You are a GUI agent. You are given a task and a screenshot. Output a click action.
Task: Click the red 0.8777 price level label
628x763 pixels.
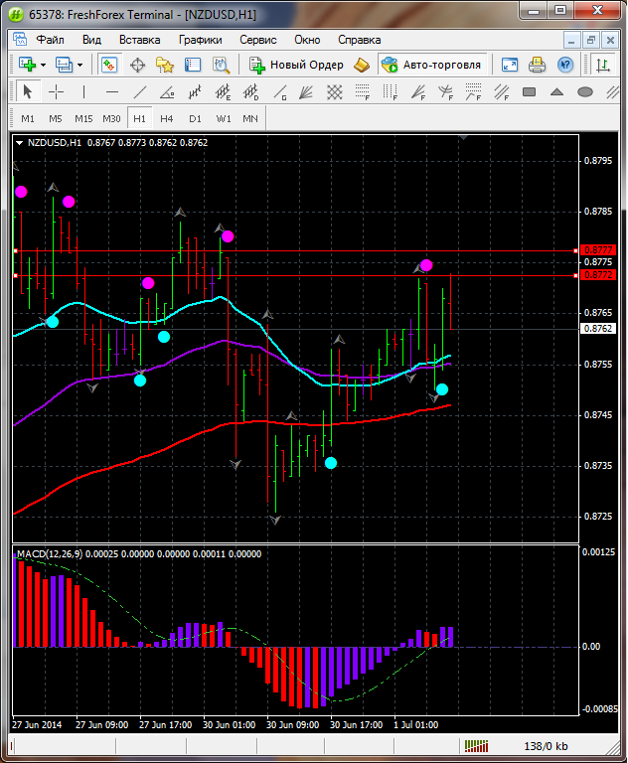pyautogui.click(x=598, y=250)
